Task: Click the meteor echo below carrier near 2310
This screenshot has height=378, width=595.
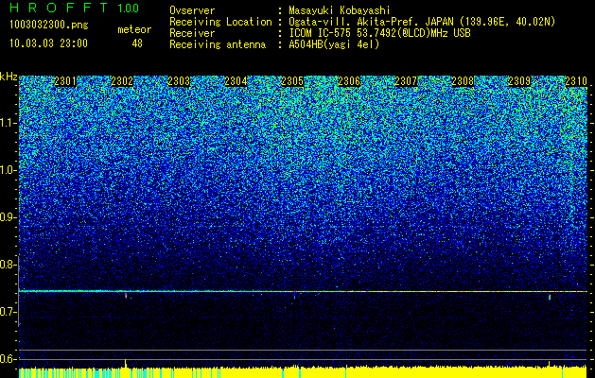Action: point(549,297)
